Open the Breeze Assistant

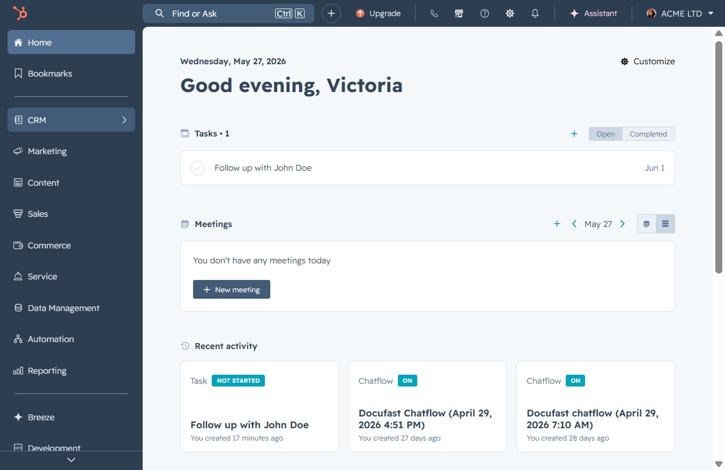[594, 13]
